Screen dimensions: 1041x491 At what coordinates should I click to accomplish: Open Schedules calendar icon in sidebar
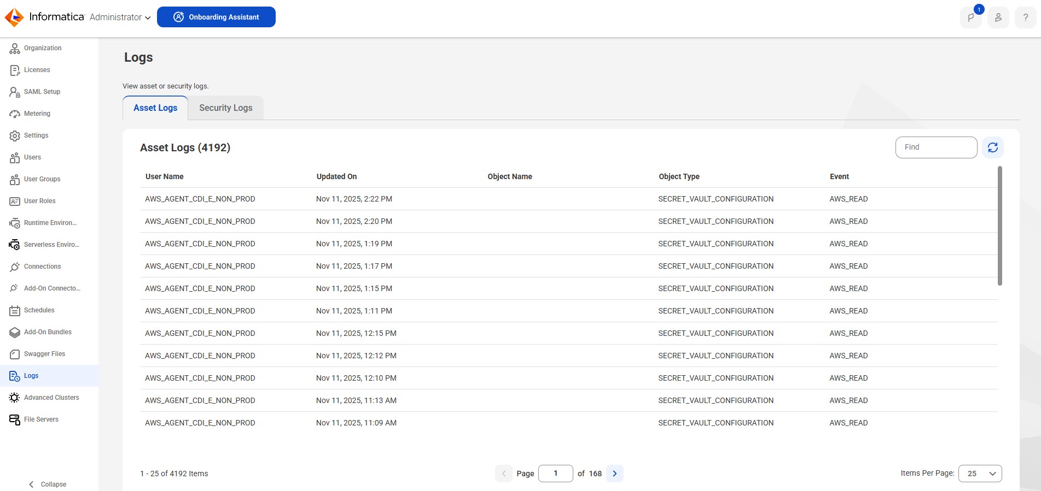coord(15,310)
